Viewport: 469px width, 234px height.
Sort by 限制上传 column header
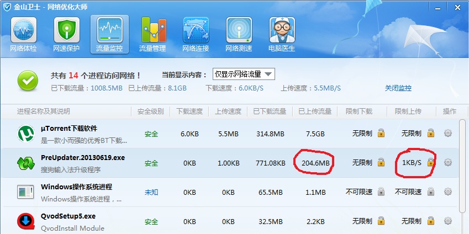(x=408, y=111)
